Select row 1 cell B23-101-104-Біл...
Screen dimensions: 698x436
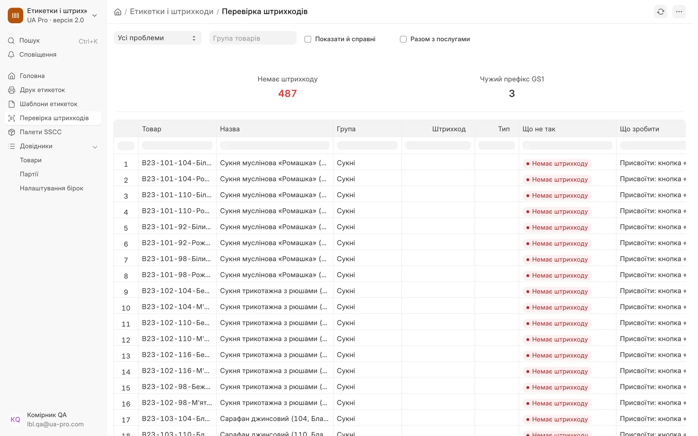point(177,163)
